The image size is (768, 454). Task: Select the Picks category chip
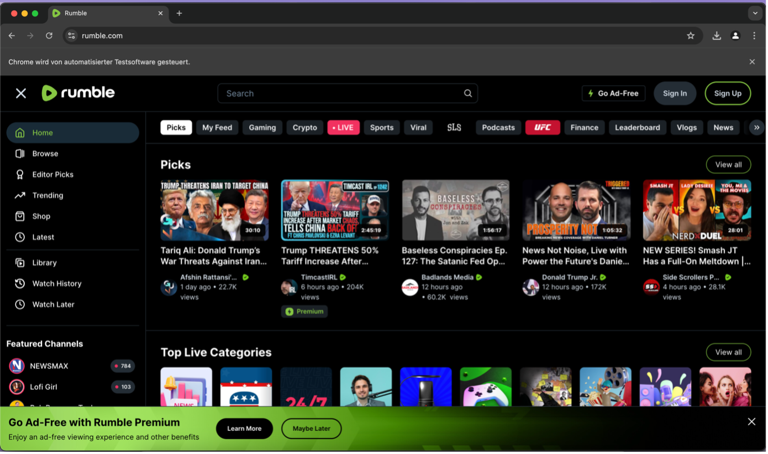click(x=176, y=128)
